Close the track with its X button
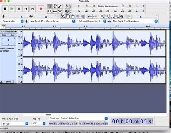The image size is (171, 133). coord(1,32)
